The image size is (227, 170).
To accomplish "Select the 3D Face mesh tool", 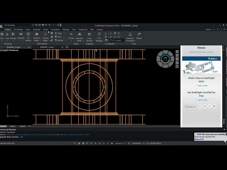I will pos(71,36).
